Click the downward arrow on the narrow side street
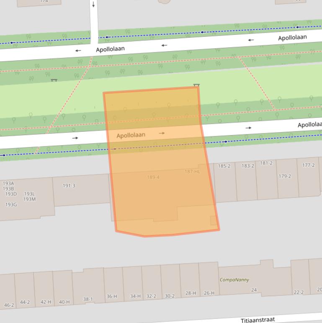Viewport: 322px width, 323px height. coord(93,5)
